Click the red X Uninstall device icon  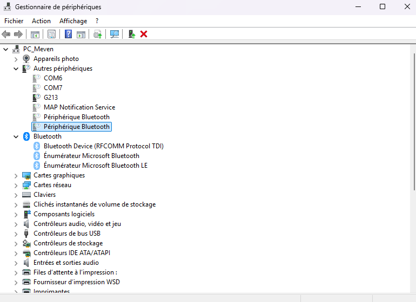pyautogui.click(x=144, y=34)
